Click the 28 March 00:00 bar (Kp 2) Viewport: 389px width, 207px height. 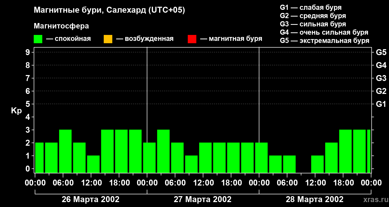[261, 158]
